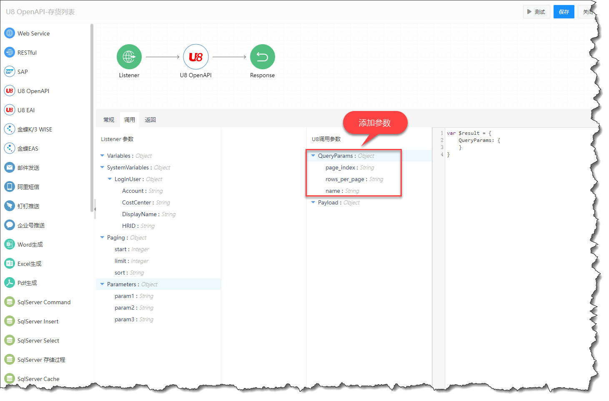Click the Listener node in the flow

(129, 57)
